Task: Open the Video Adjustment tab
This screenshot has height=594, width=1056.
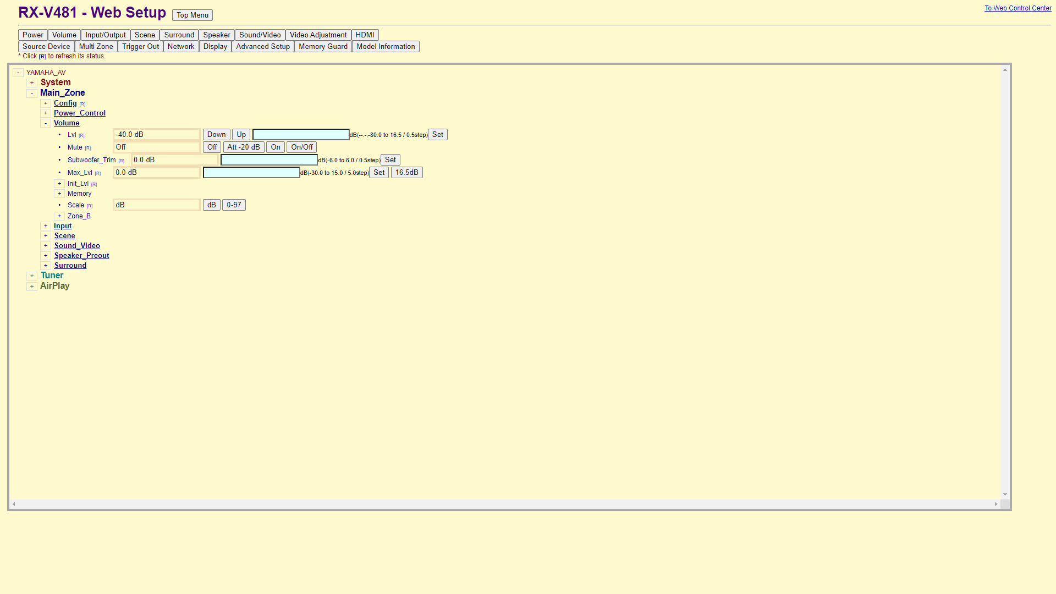Action: [x=318, y=35]
